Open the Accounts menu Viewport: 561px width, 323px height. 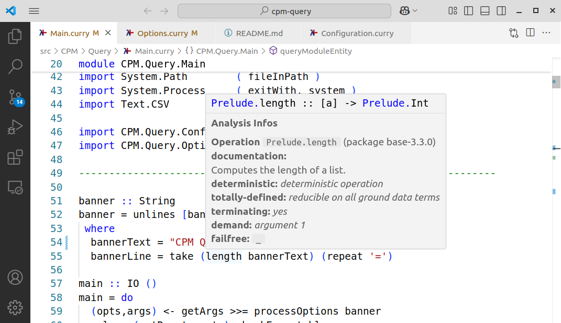pos(15,277)
